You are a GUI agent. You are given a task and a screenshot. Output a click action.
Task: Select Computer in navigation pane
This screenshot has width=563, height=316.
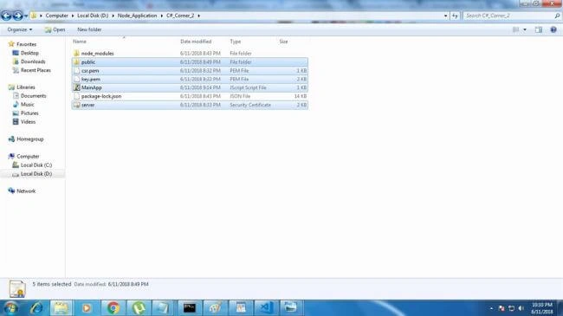pos(28,156)
